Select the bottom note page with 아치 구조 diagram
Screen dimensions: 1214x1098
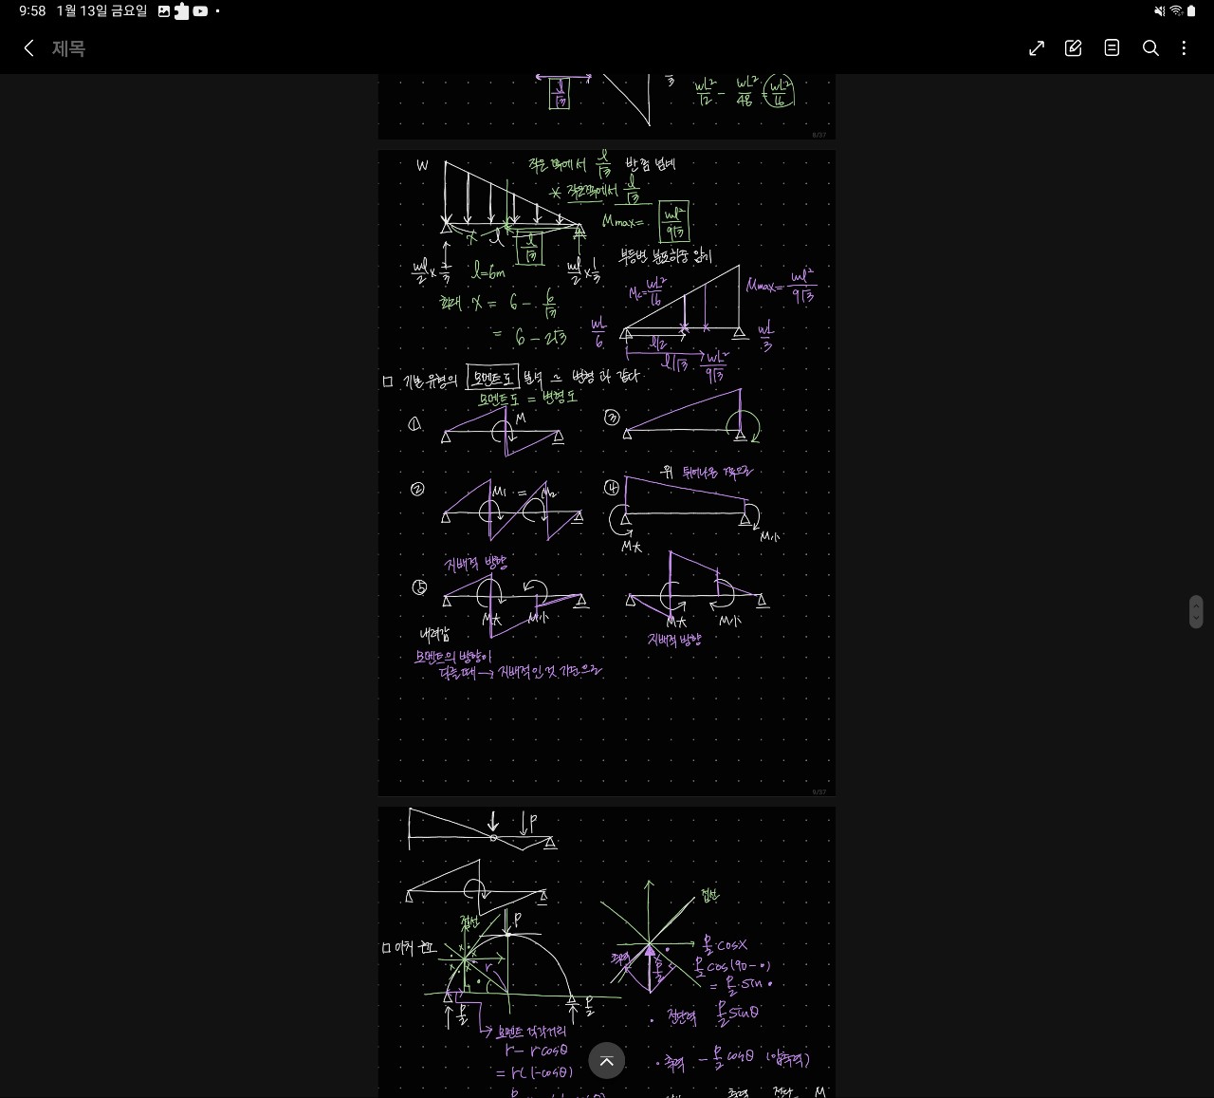click(607, 949)
